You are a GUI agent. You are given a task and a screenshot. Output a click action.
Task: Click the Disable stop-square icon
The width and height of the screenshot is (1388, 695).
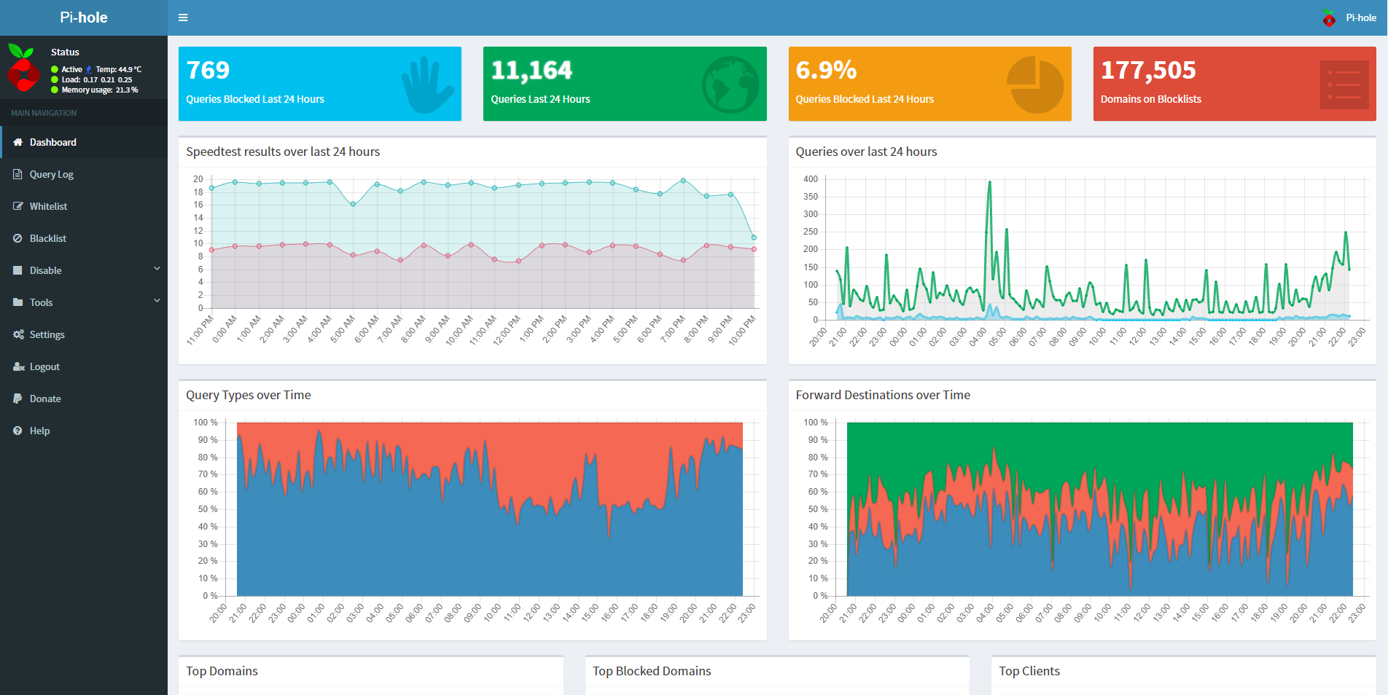(17, 270)
